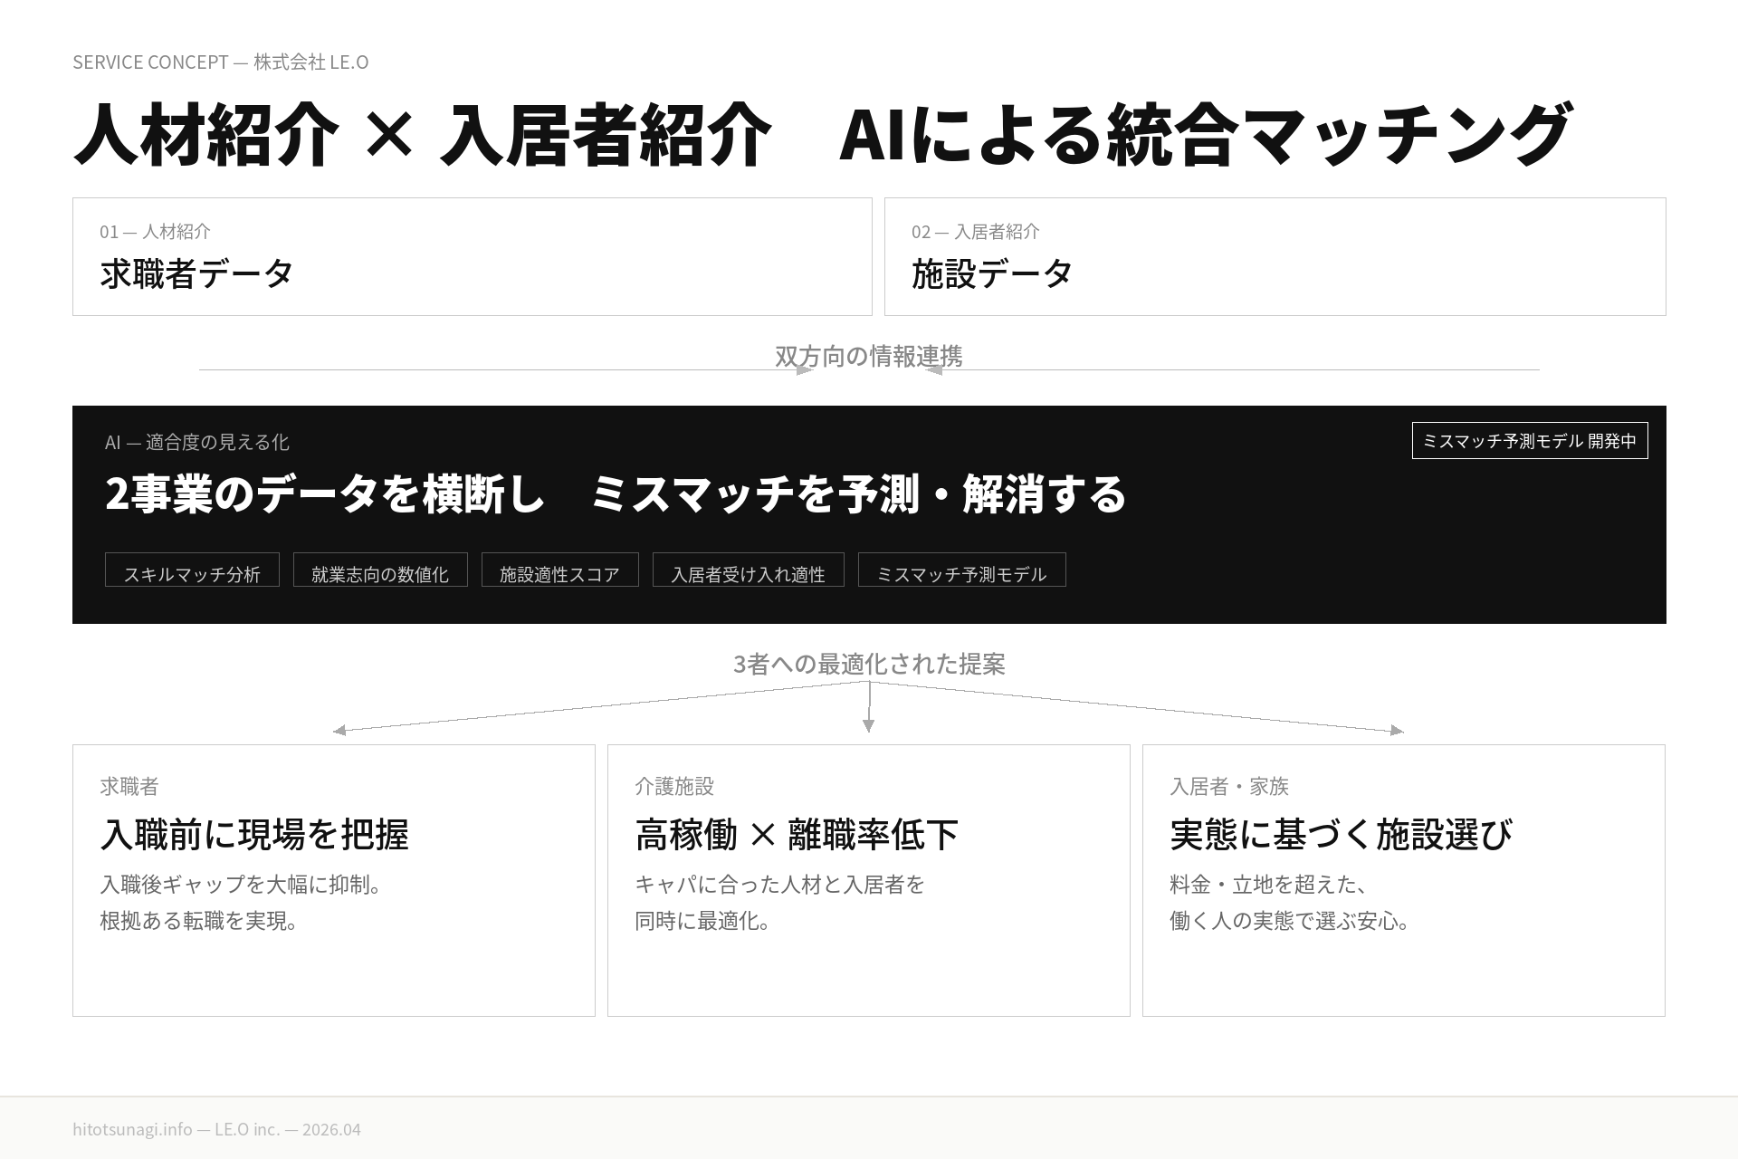Click the left diagonal arrow head above 求職者 card

339,730
